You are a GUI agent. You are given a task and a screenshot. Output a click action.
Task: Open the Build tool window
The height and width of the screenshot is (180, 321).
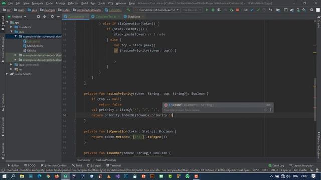click(x=77, y=165)
